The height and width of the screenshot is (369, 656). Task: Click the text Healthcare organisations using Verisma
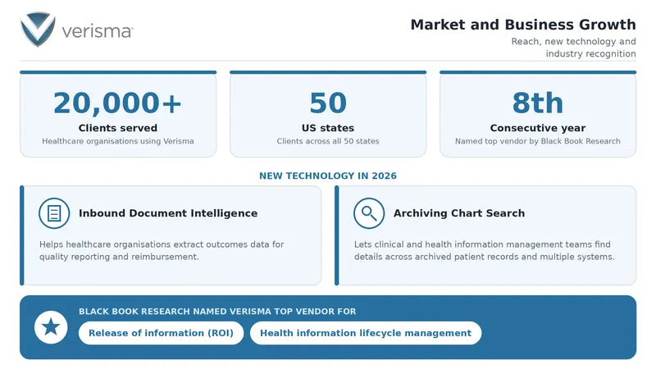click(118, 141)
